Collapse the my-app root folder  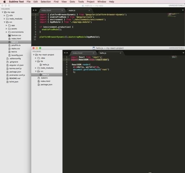(x=3, y=12)
